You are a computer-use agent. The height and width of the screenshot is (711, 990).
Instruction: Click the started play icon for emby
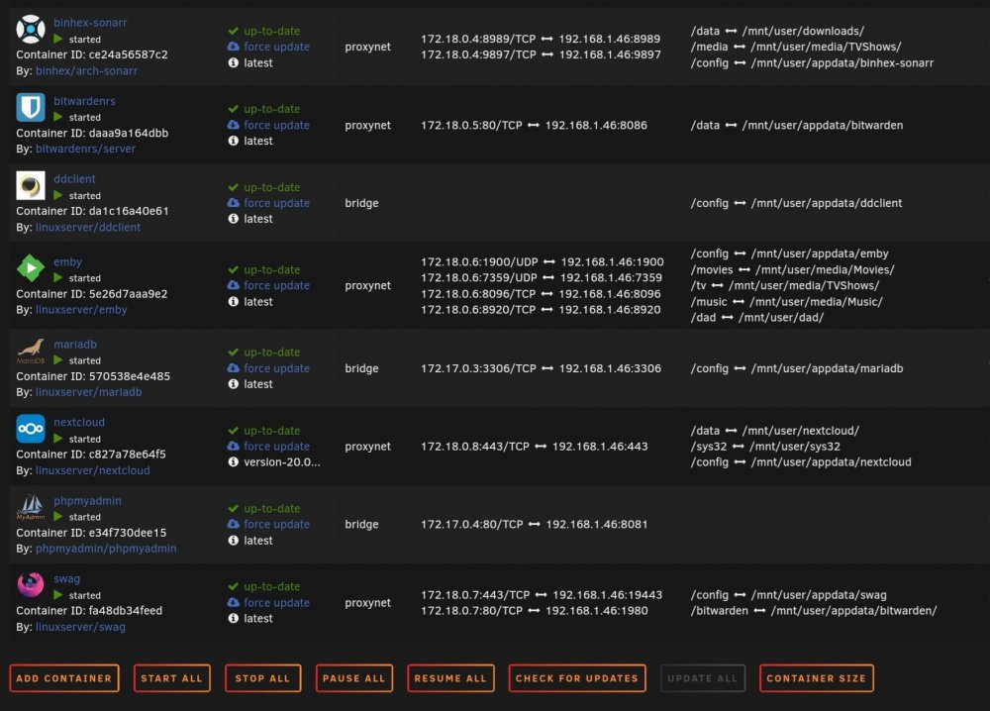(58, 278)
